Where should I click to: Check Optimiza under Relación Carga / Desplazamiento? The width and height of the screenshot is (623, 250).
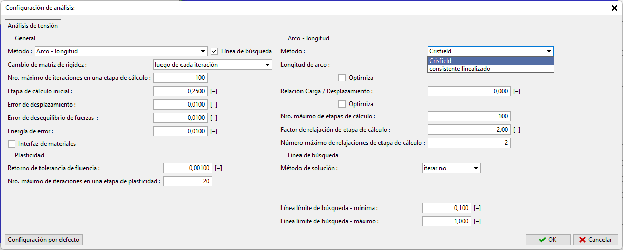(x=342, y=104)
